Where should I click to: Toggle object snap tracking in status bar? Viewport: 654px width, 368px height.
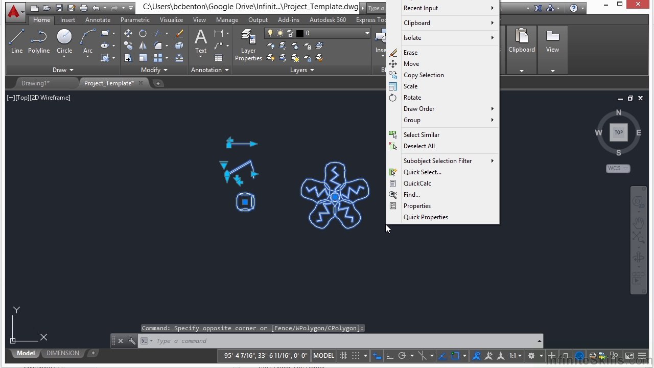442,356
